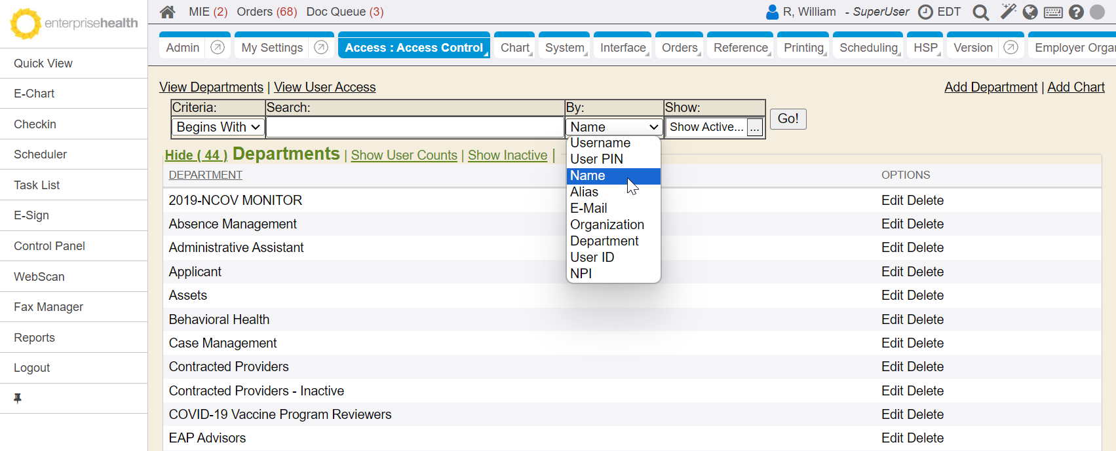Open the Scheduling tab

click(869, 48)
